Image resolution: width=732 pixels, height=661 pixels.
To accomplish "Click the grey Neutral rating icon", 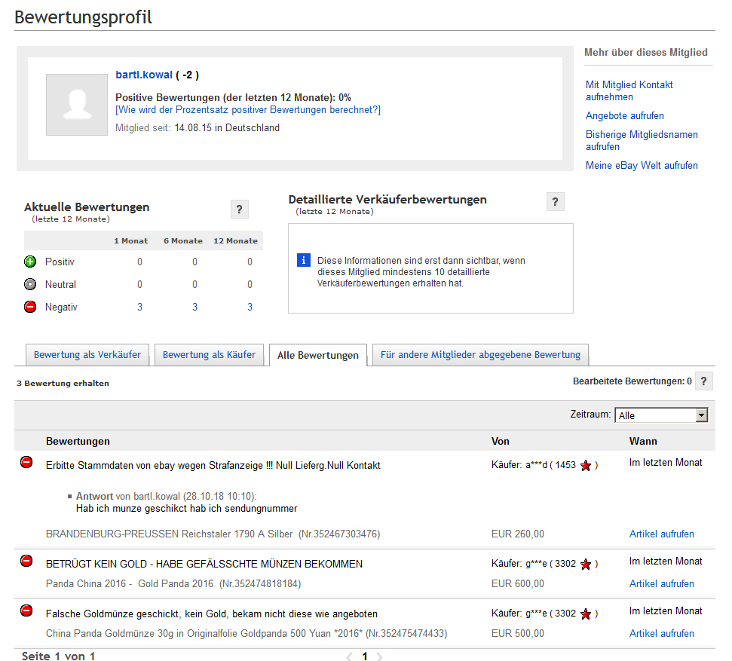I will pos(30,285).
